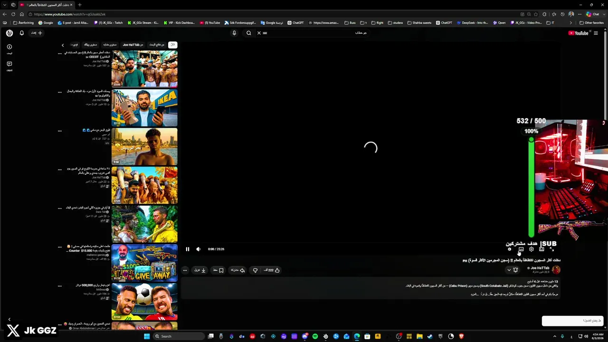
Task: Open the notification bell dropdown for Joe HaTTab
Action: [x=513, y=270]
